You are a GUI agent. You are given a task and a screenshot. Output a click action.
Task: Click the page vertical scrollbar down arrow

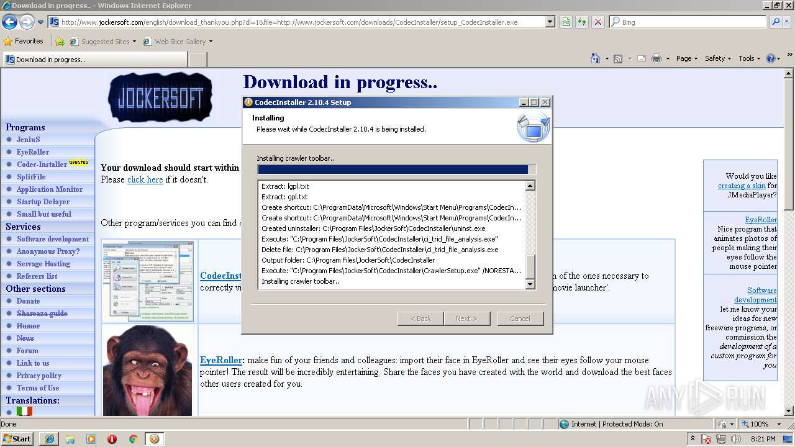coord(789,411)
